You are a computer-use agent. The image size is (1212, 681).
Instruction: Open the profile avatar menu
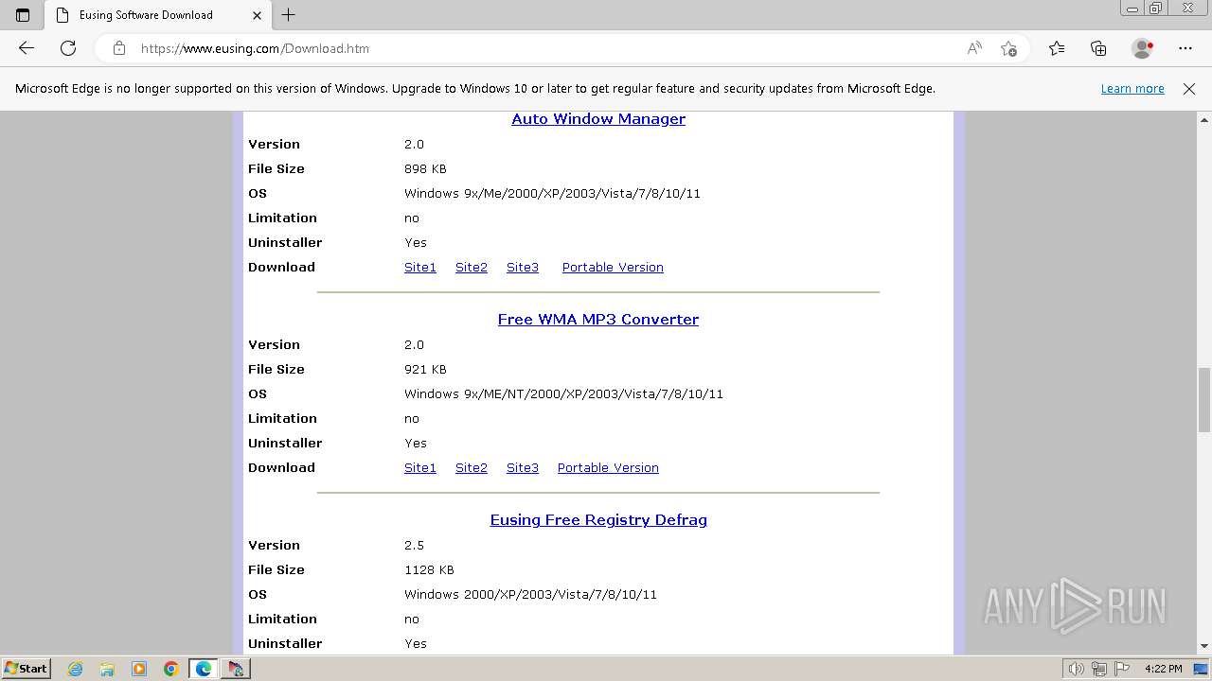[1142, 48]
